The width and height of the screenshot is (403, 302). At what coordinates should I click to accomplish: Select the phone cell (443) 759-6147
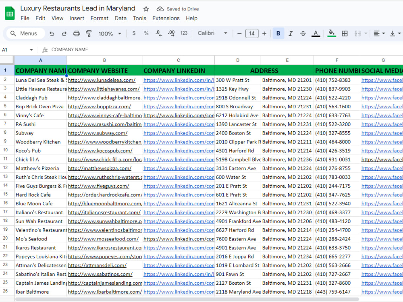337,292
